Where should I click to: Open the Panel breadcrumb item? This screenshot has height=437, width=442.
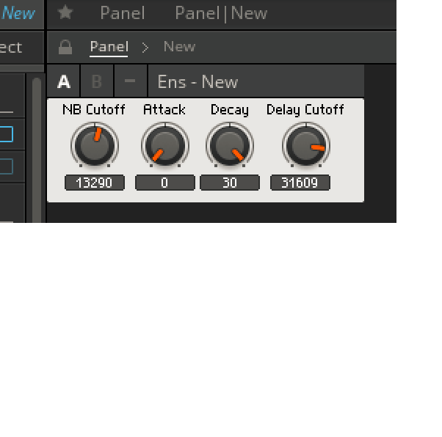point(109,47)
